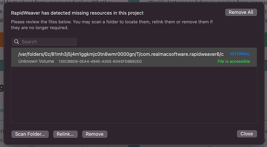Remove the selected missing resource
Viewport: 267px width, 147px height.
pos(95,134)
